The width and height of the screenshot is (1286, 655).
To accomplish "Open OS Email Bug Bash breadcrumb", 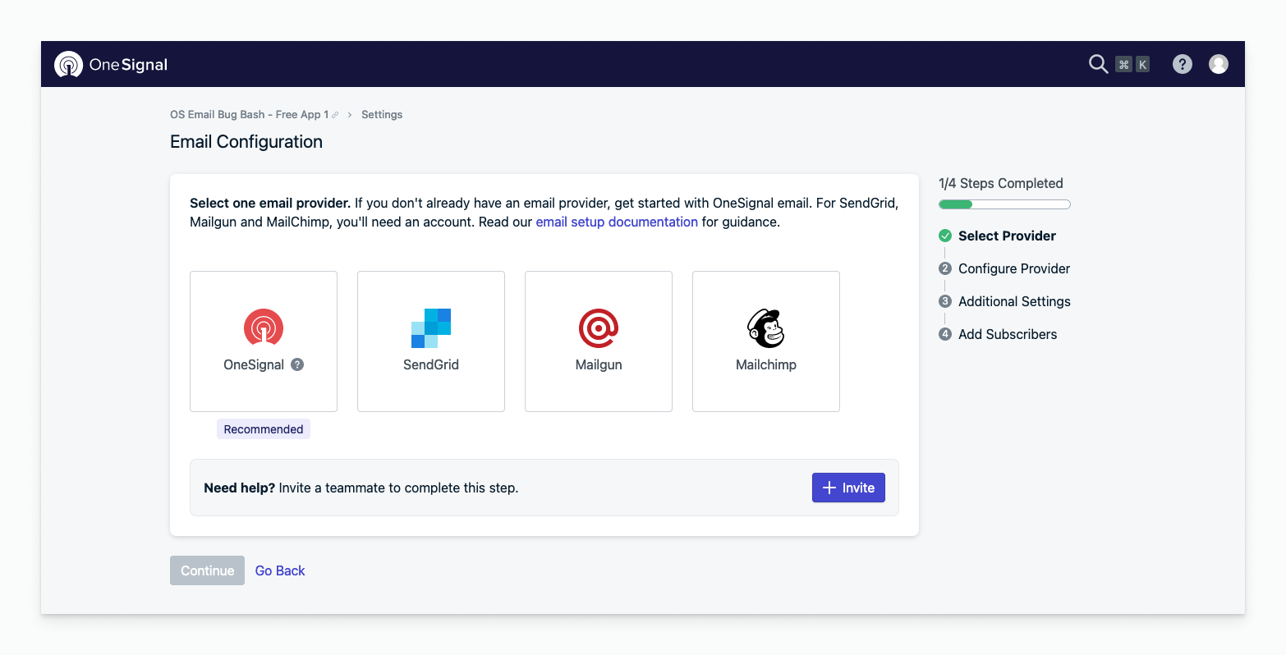I will [249, 115].
